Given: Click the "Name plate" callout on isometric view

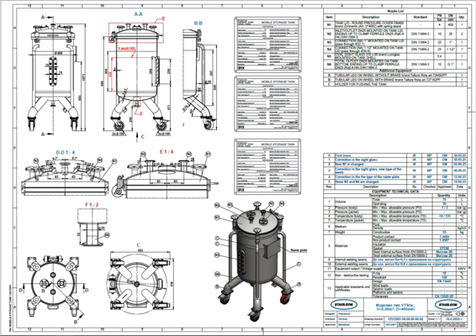Looking at the screenshot, I should tap(299, 250).
